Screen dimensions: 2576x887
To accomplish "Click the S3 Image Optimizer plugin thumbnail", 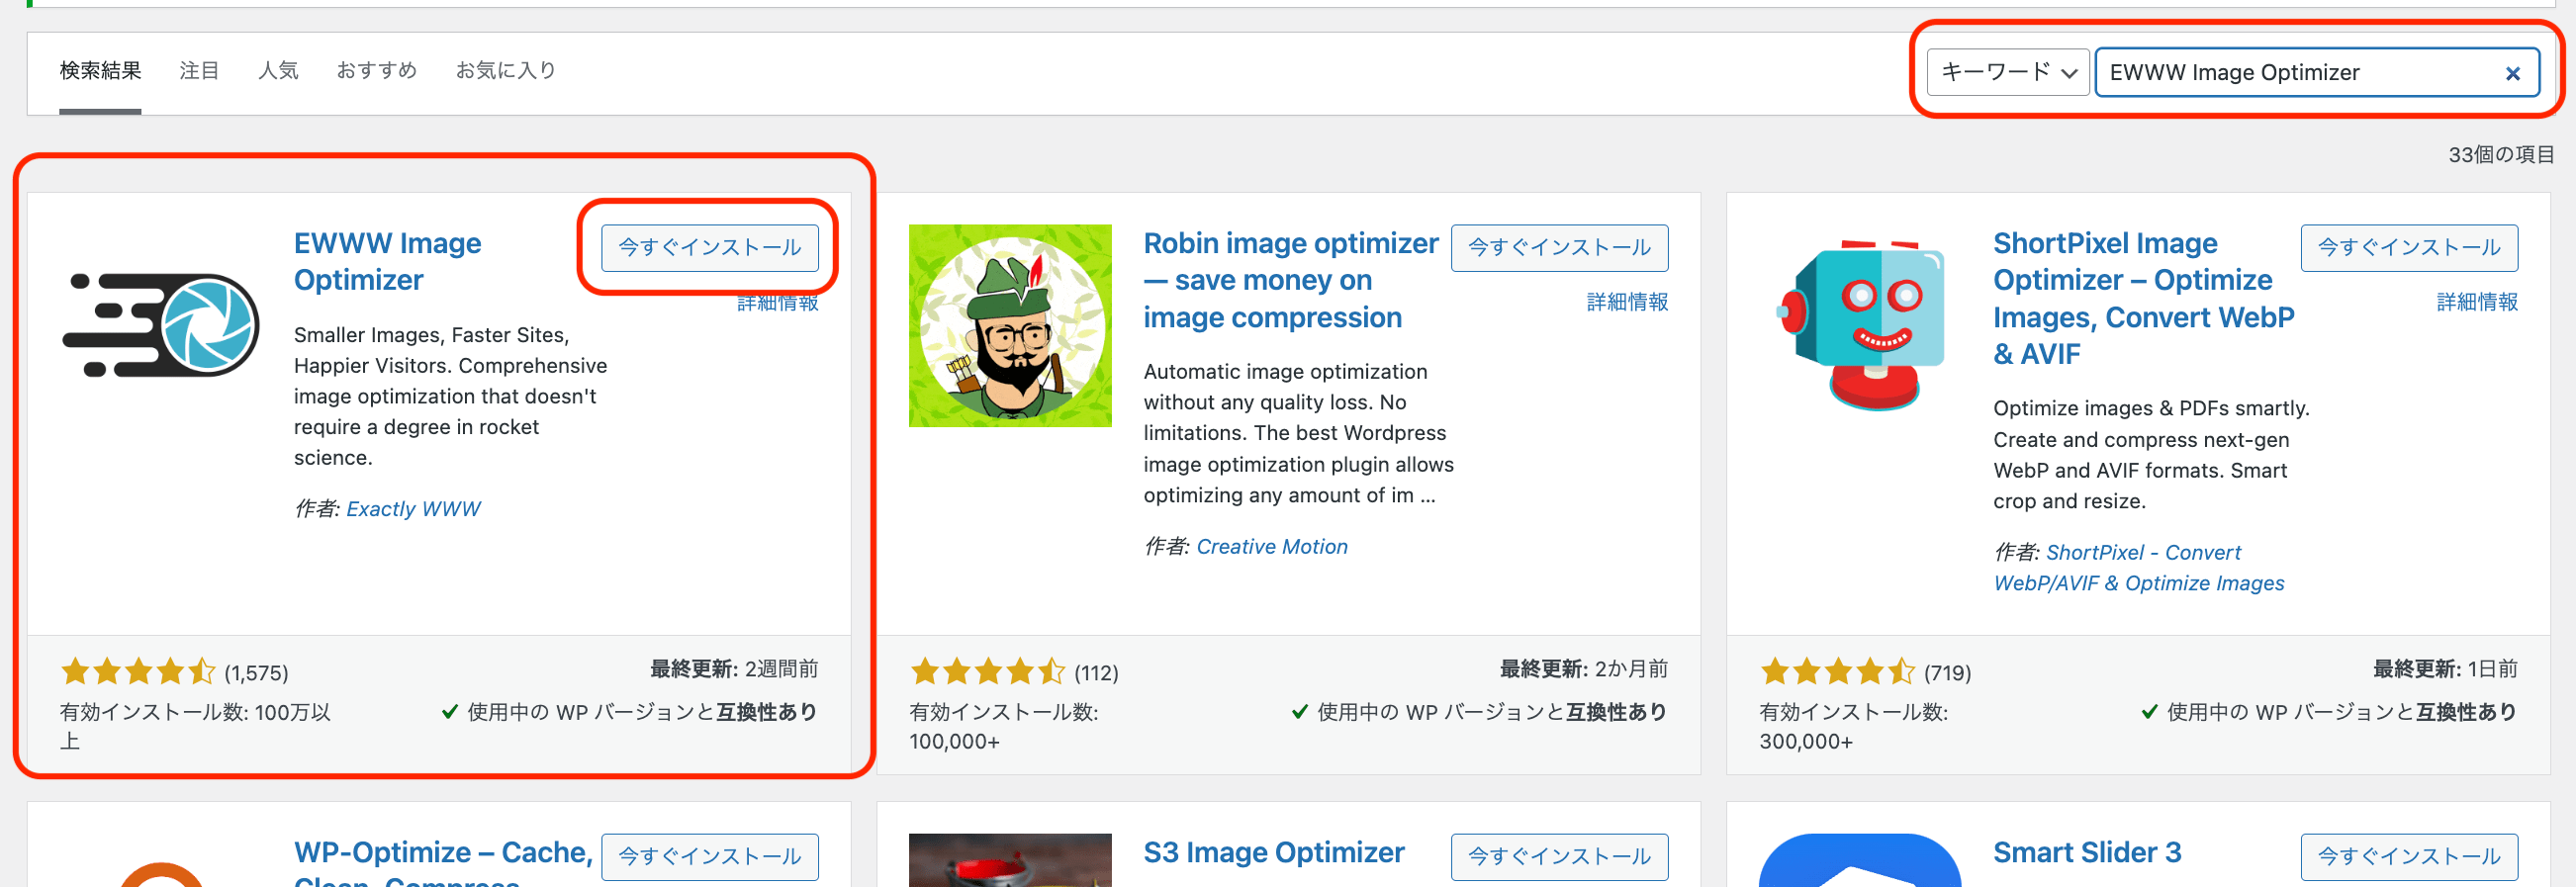I will click(1010, 860).
